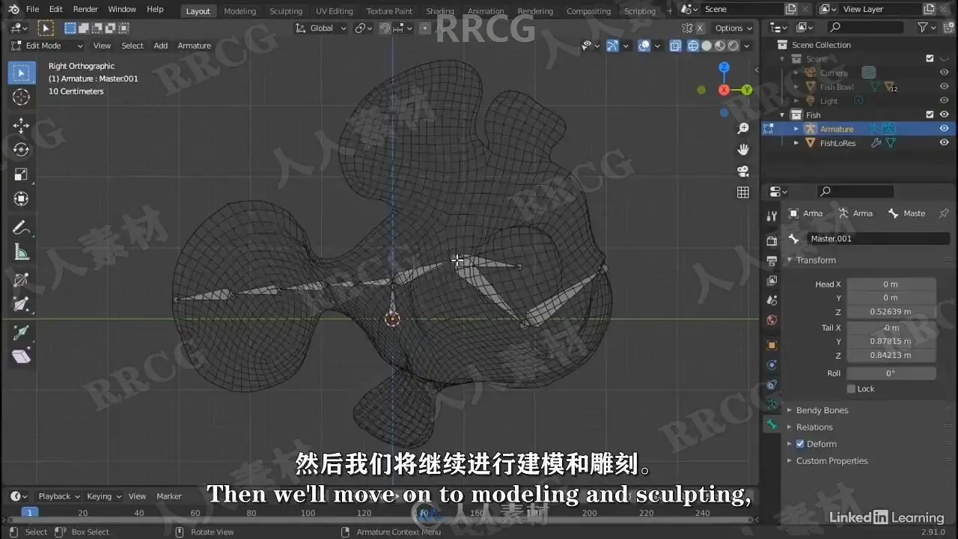The image size is (958, 539).
Task: Select the Bone Size tool
Action: click(21, 304)
